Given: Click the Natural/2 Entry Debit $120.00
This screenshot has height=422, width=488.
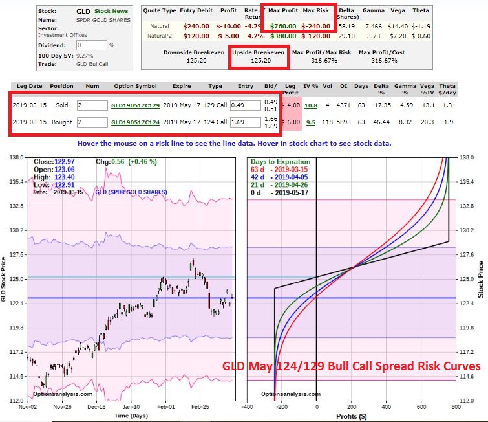Looking at the screenshot, I should point(196,36).
